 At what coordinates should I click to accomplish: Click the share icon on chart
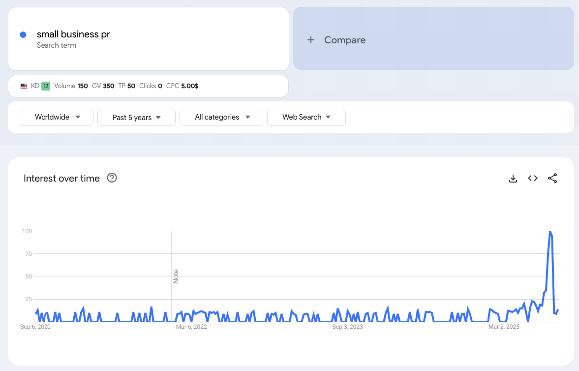click(x=552, y=179)
